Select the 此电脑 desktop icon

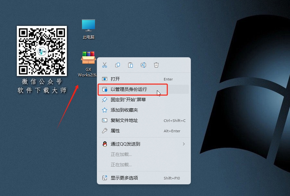88,29
